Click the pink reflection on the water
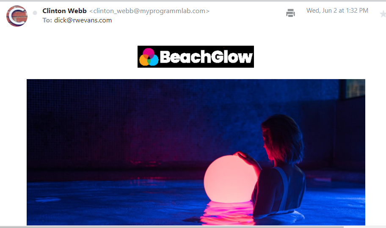Image resolution: width=386 pixels, height=228 pixels. [x=226, y=213]
